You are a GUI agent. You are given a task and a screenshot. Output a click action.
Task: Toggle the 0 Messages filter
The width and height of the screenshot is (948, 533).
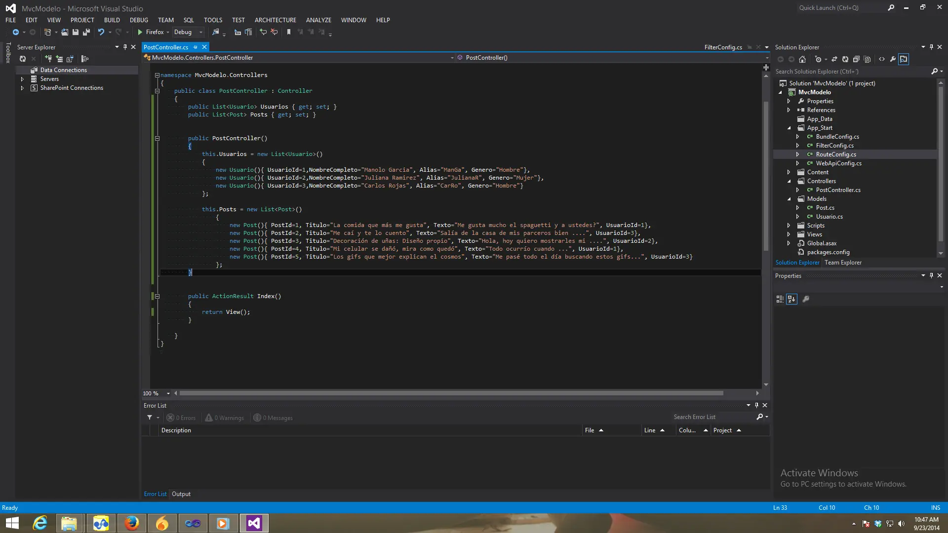coord(273,418)
